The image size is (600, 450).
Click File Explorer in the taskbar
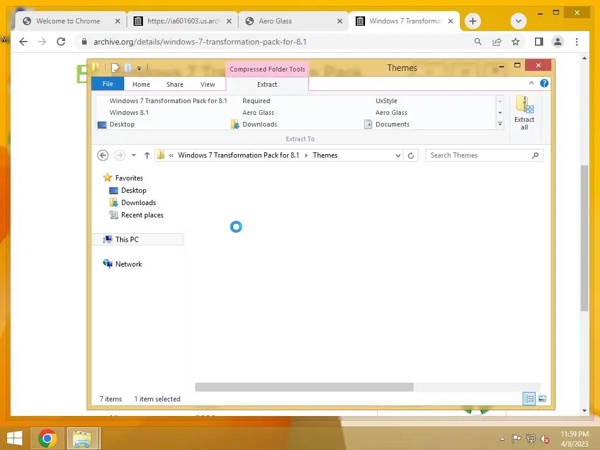[x=82, y=438]
